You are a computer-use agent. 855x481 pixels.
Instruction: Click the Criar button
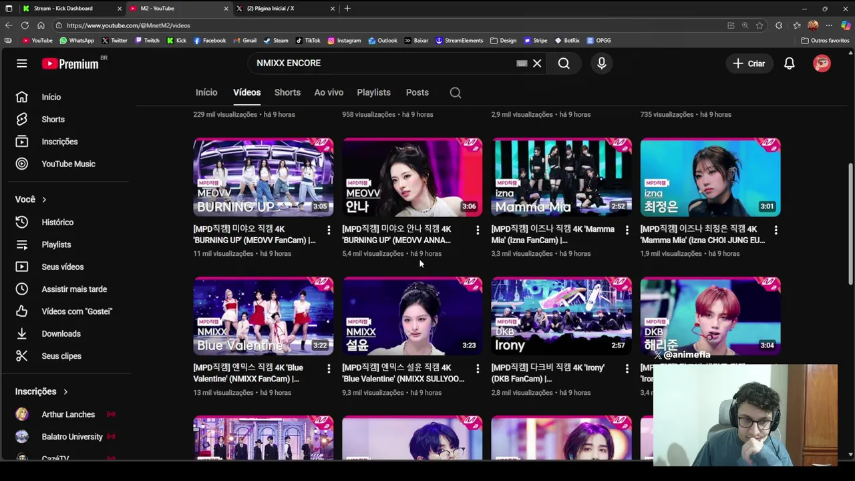click(749, 63)
